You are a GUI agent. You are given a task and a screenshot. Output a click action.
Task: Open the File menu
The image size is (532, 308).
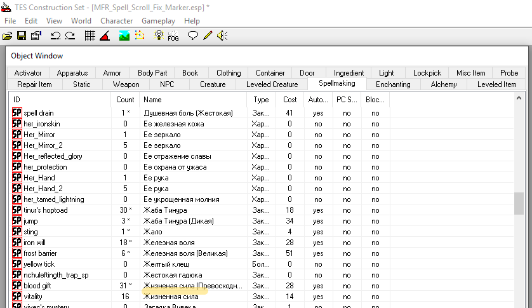click(x=10, y=21)
